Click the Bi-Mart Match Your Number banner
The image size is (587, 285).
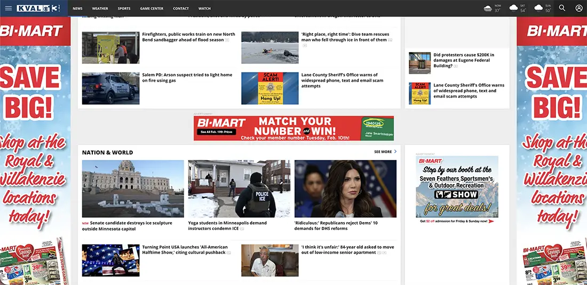click(x=293, y=128)
